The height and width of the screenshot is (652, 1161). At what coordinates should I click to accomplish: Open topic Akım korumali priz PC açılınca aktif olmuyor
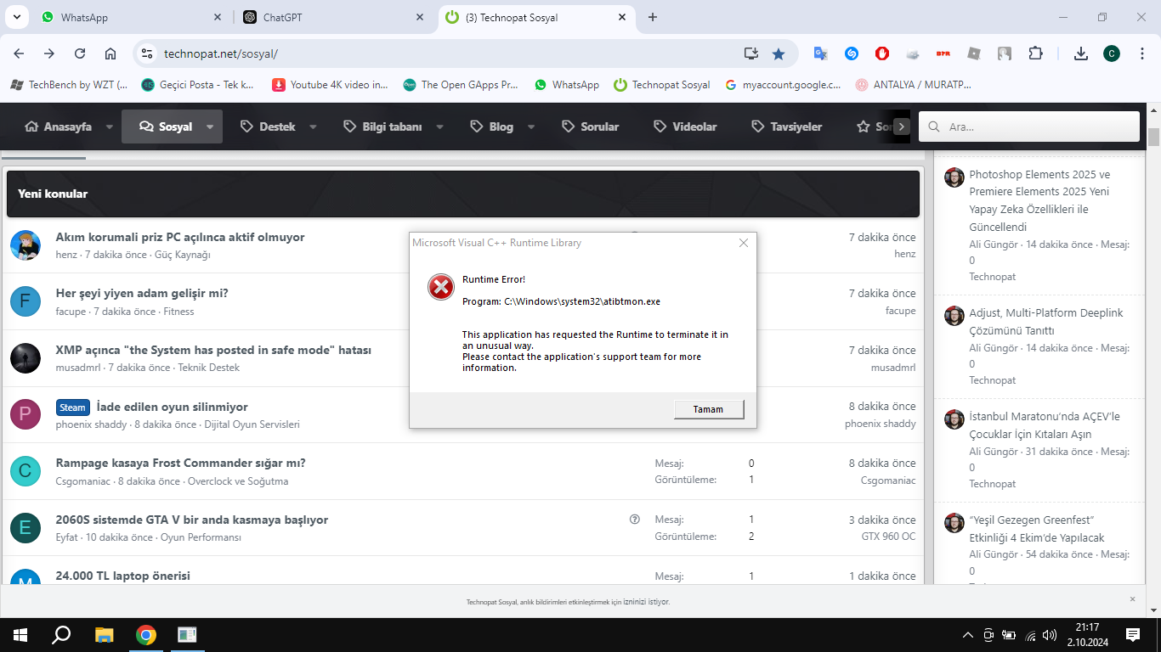click(180, 237)
